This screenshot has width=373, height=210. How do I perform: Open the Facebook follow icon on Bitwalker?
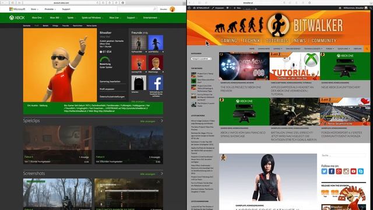[x=332, y=171]
